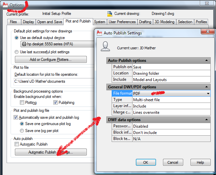Select Save one continuous plot log
216x175 pixels.
click(22, 124)
